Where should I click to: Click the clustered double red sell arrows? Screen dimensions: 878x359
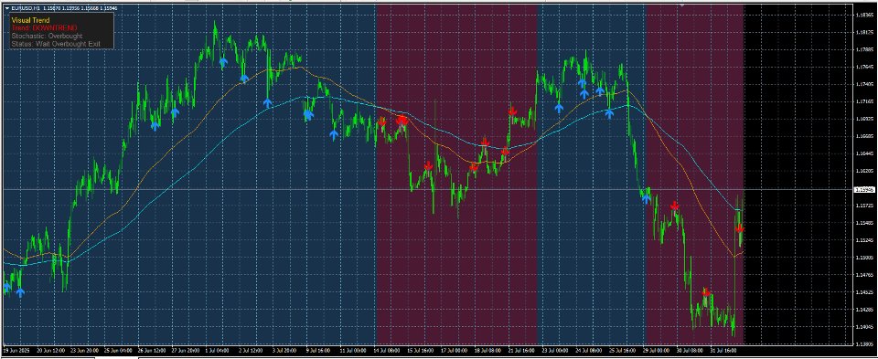pos(402,121)
